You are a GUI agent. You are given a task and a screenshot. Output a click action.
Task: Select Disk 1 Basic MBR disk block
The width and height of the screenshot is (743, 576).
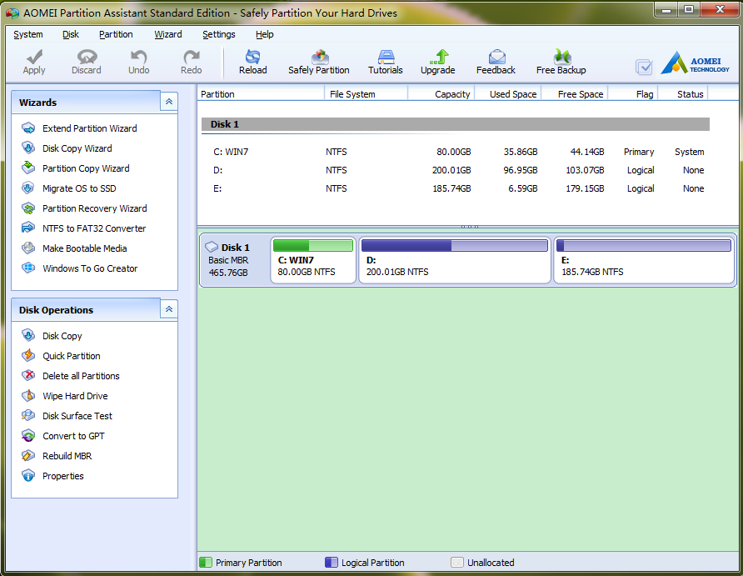(x=235, y=260)
